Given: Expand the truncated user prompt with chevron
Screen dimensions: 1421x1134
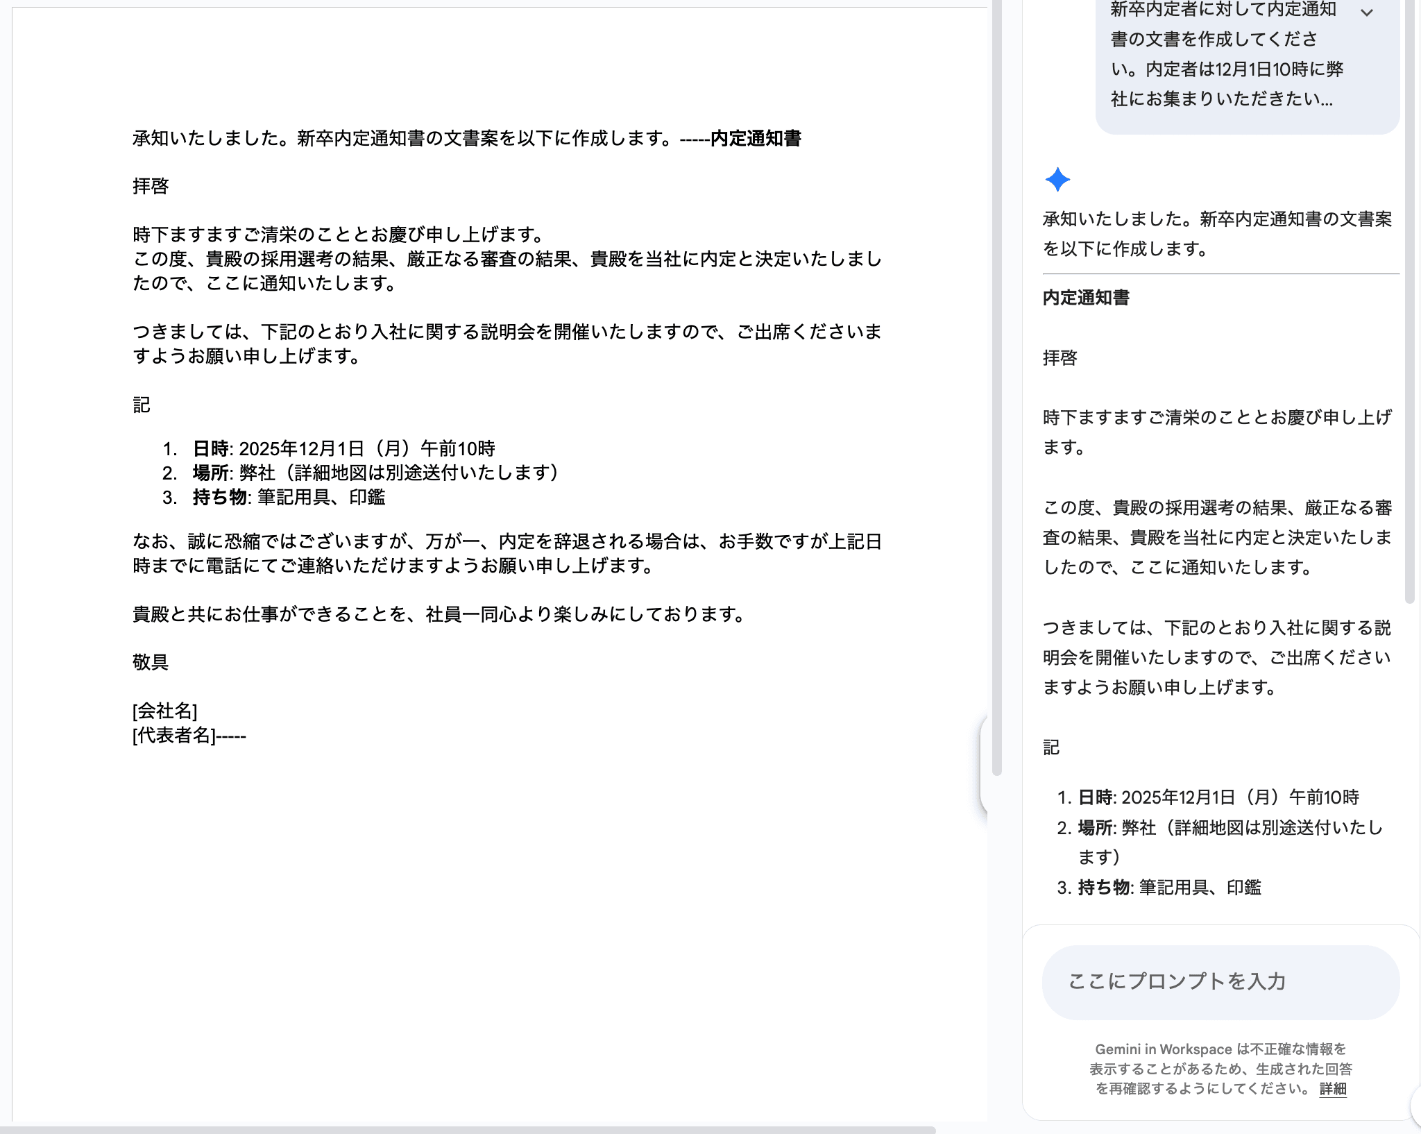Looking at the screenshot, I should tap(1366, 12).
